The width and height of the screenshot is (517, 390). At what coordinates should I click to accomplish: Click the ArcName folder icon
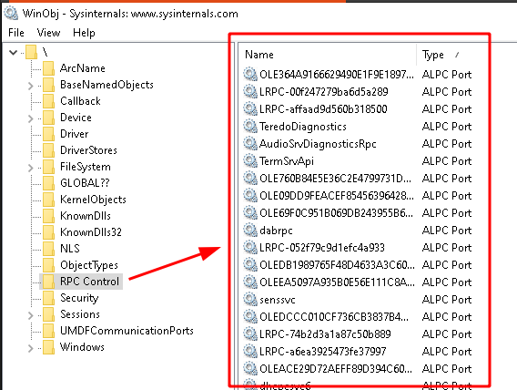(x=48, y=68)
